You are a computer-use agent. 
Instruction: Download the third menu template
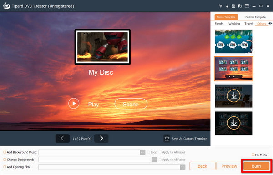pyautogui.click(x=234, y=96)
